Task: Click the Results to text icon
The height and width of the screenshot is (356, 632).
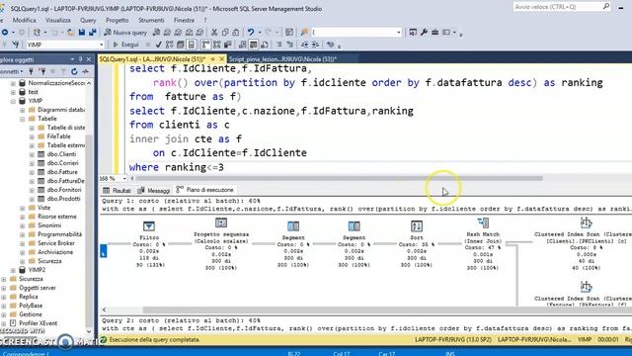Action: pyautogui.click(x=243, y=44)
